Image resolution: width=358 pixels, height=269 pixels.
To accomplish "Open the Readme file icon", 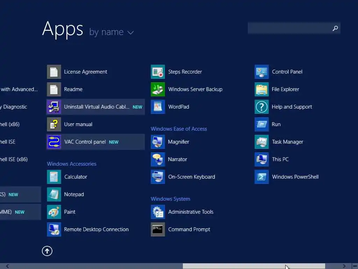I will coord(54,89).
